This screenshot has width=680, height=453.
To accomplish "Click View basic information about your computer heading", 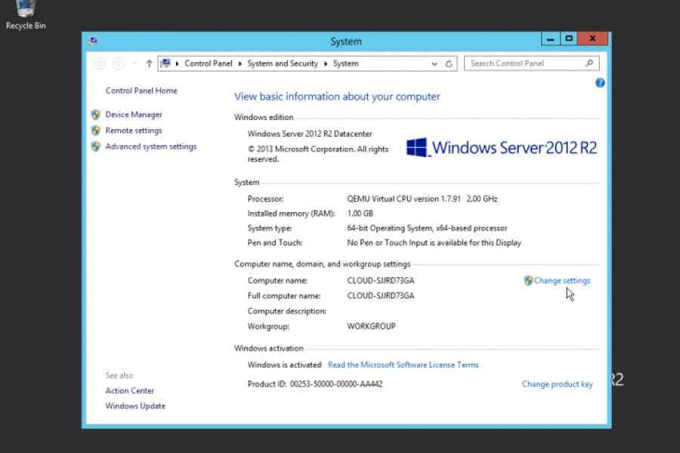I will (x=337, y=97).
